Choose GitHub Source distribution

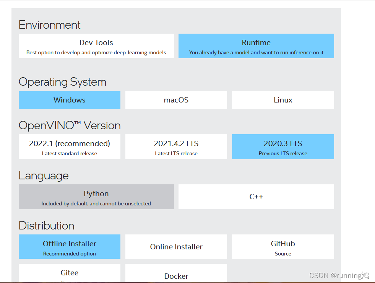point(283,247)
